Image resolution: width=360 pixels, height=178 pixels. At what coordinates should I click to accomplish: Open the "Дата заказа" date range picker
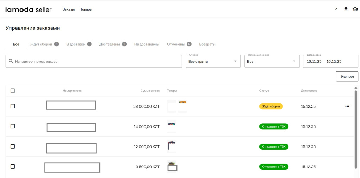pyautogui.click(x=330, y=61)
